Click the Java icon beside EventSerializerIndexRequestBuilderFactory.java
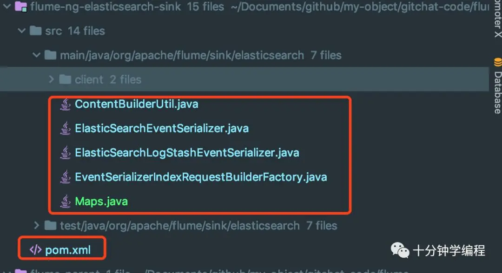Image resolution: width=502 pixels, height=273 pixels. coord(65,177)
